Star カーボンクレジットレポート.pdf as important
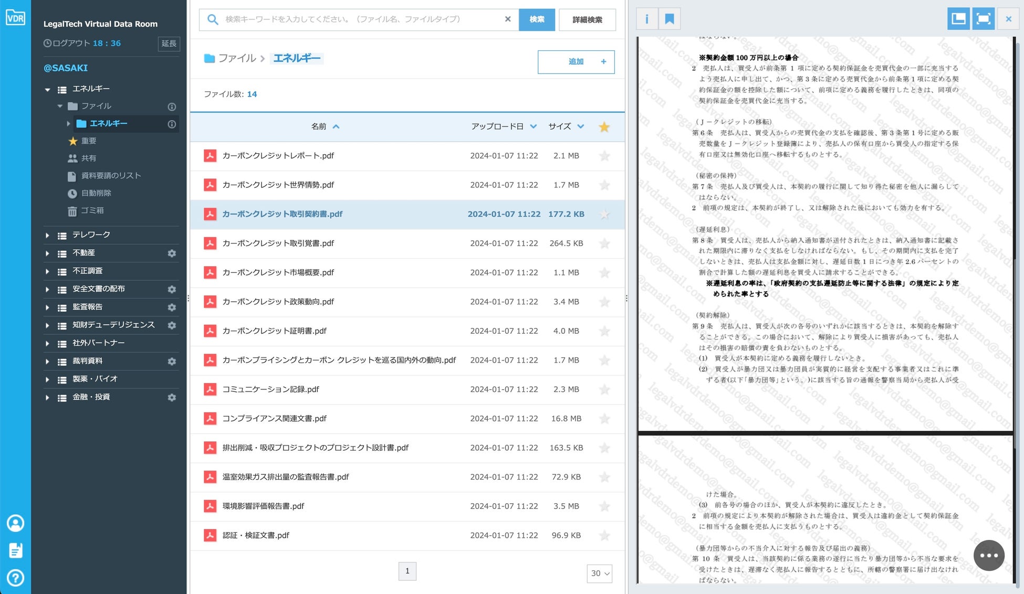The height and width of the screenshot is (594, 1024). (x=604, y=156)
